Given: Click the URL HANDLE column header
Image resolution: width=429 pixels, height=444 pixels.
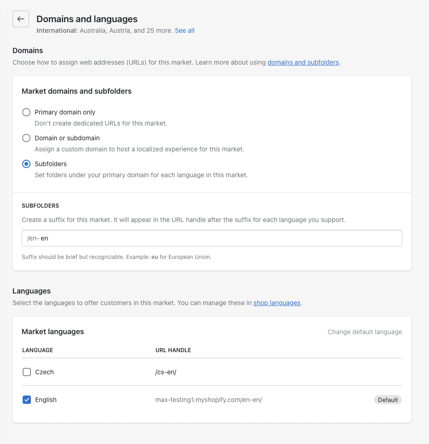Looking at the screenshot, I should (x=173, y=350).
